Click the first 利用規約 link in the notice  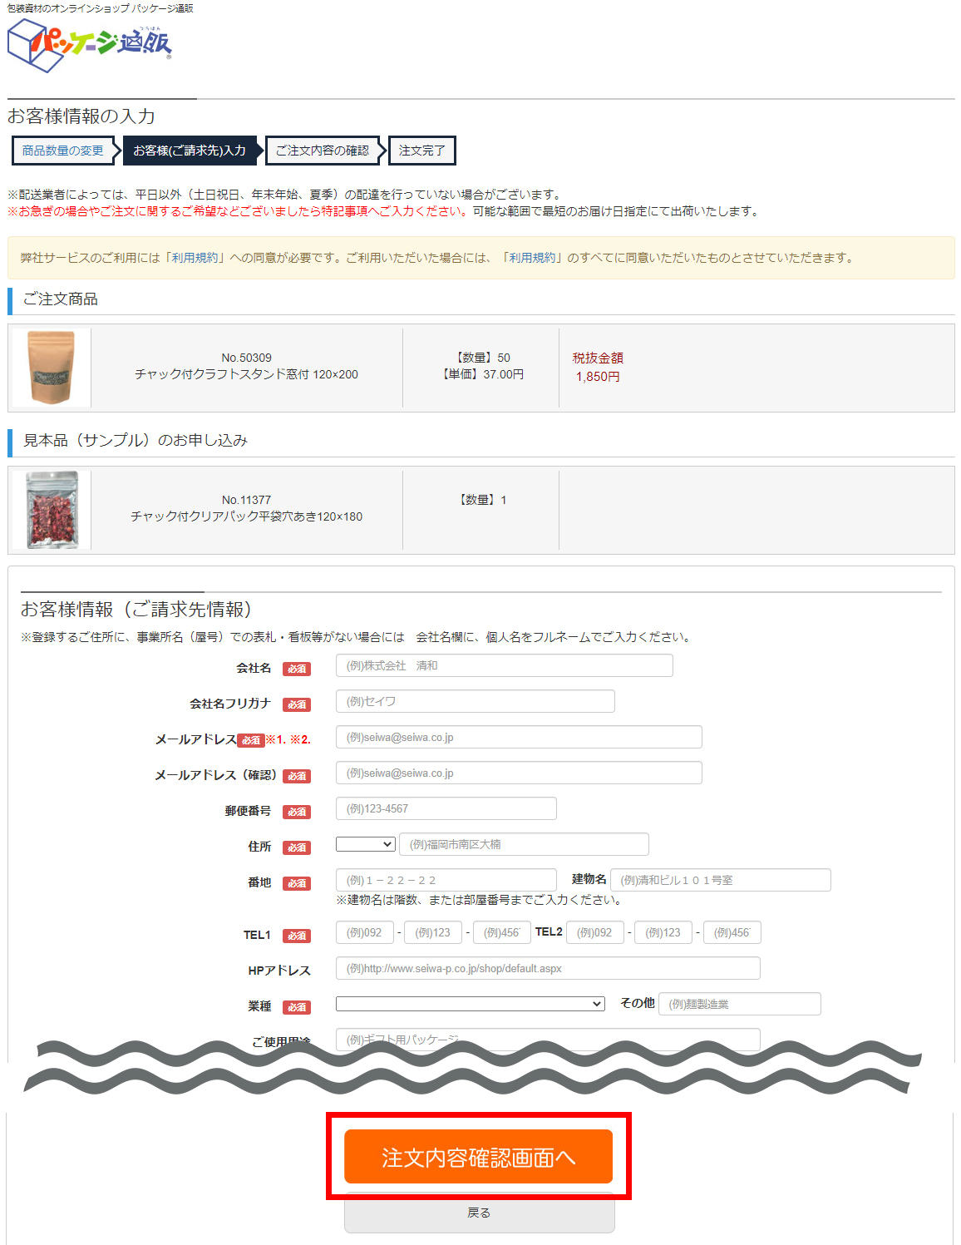point(195,258)
